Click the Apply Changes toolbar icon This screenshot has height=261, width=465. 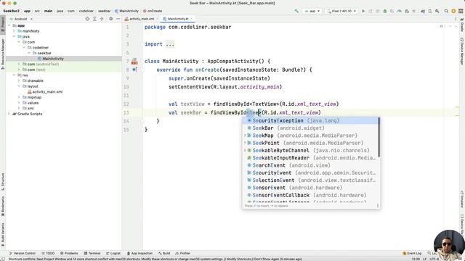pyautogui.click(x=371, y=11)
